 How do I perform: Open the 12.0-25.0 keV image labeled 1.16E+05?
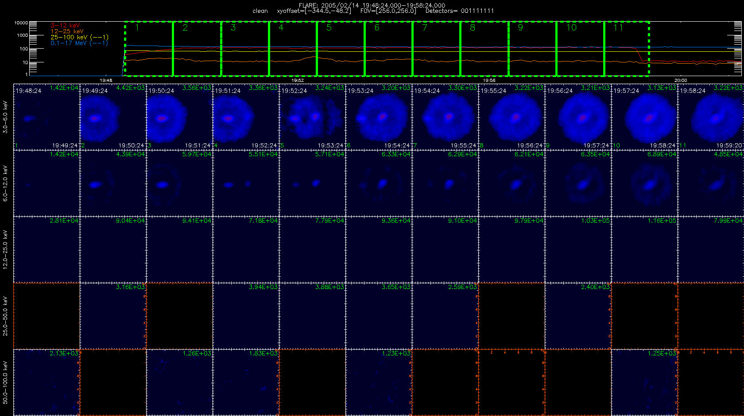(644, 250)
